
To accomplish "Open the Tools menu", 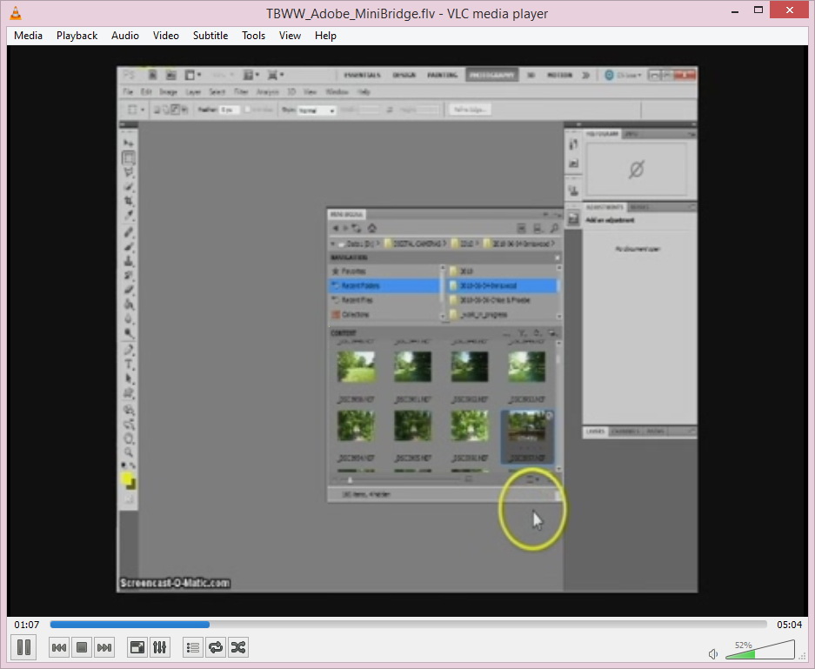I will (254, 36).
